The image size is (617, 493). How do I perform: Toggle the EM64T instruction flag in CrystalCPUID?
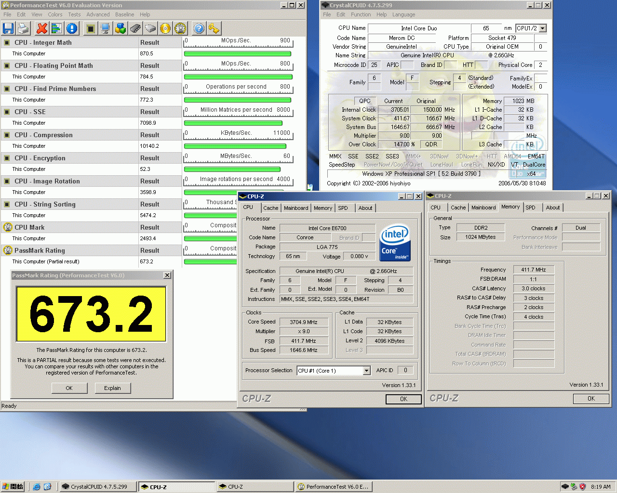pos(535,156)
